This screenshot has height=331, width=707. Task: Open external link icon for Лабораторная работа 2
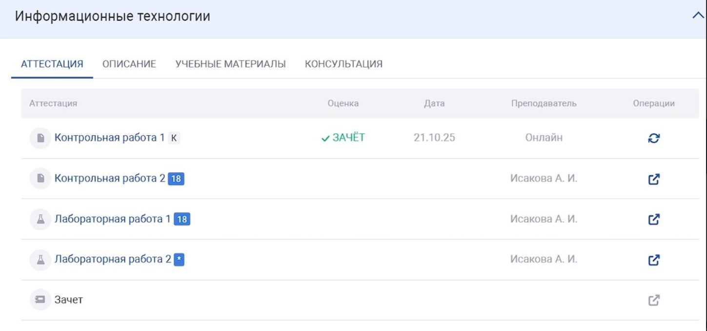pyautogui.click(x=654, y=260)
